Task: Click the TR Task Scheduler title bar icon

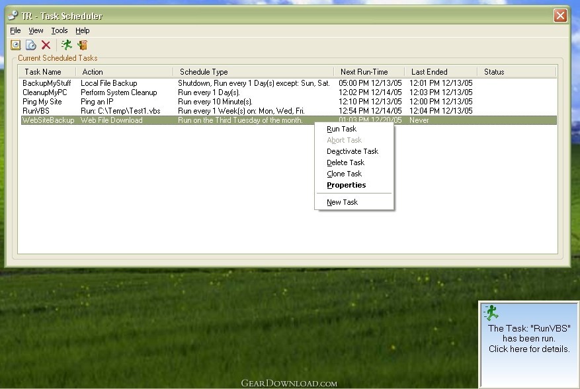Action: [13, 15]
